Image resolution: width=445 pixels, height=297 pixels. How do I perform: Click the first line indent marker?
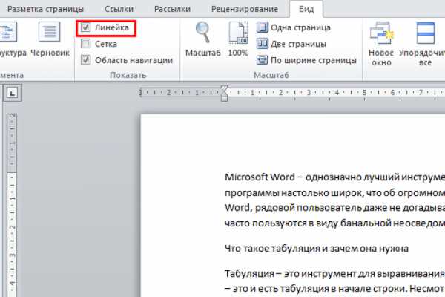tap(224, 88)
